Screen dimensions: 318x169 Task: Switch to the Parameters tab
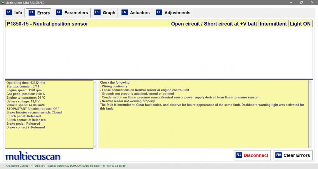pyautogui.click(x=72, y=12)
